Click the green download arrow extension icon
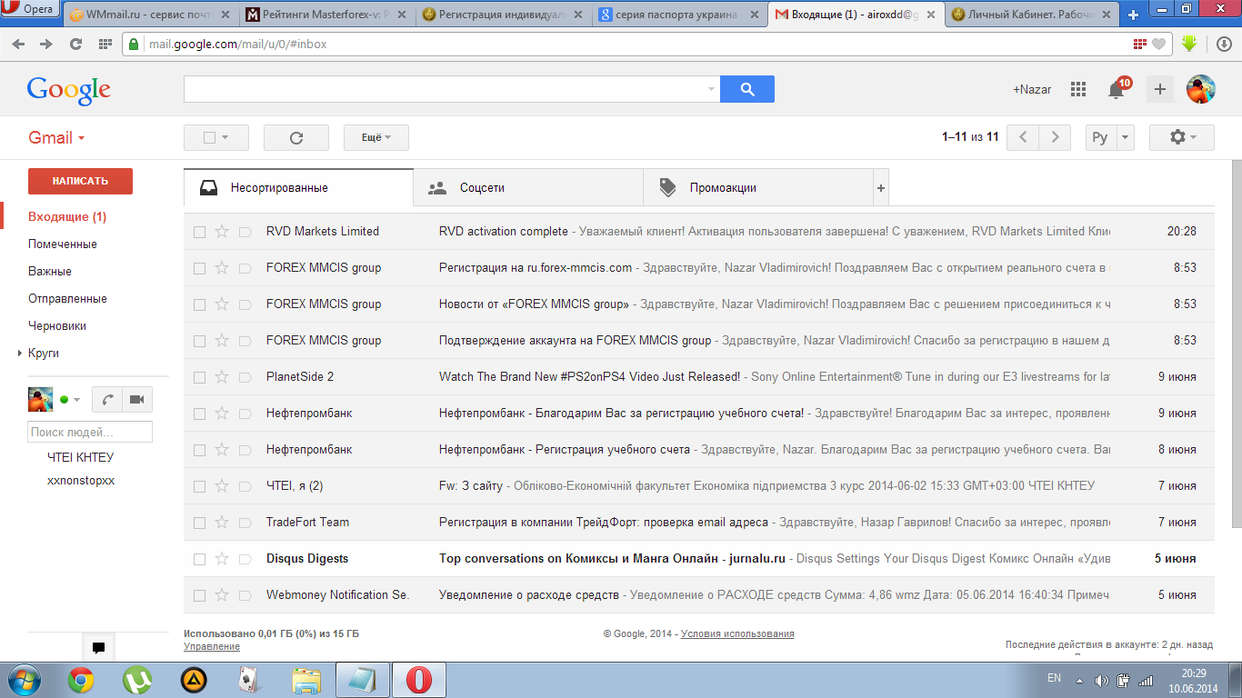This screenshot has height=698, width=1242. tap(1188, 44)
